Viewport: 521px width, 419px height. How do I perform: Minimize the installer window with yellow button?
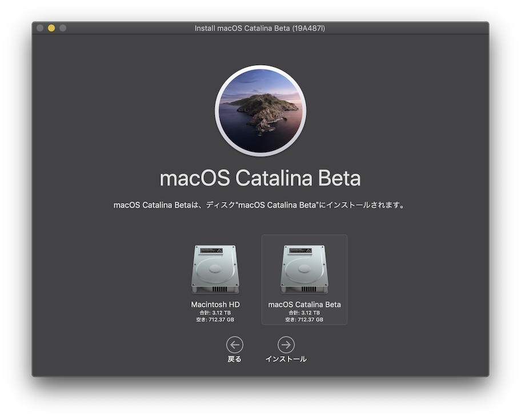coord(51,28)
